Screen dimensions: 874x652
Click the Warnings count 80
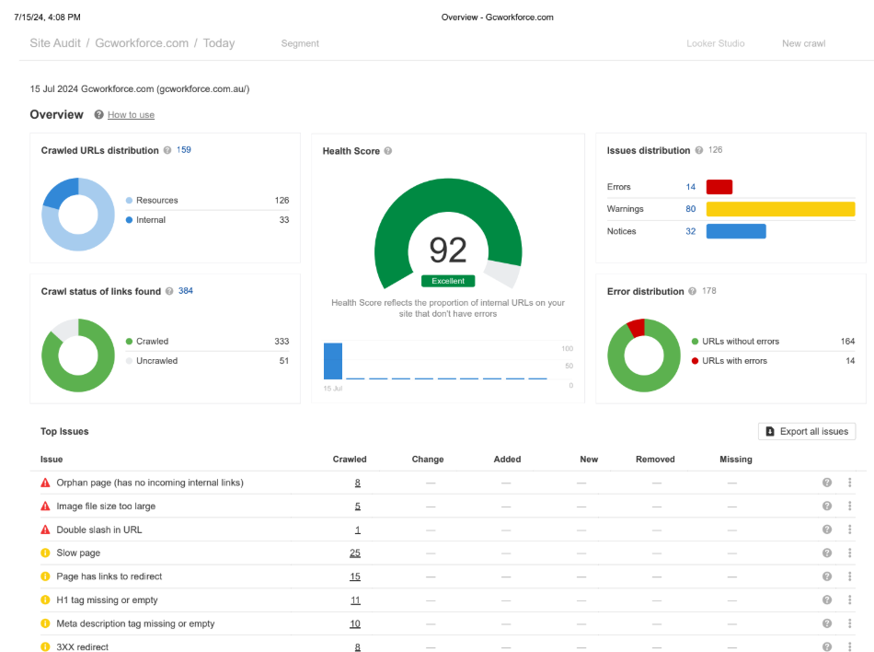point(691,209)
